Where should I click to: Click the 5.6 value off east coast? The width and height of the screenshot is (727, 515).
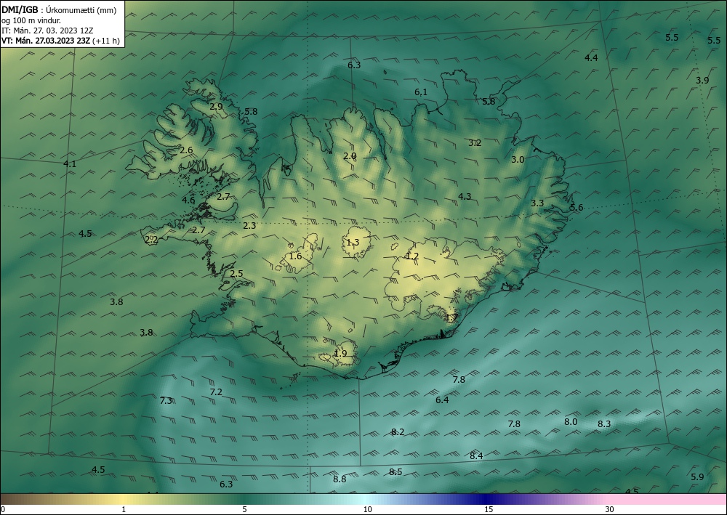tap(577, 208)
